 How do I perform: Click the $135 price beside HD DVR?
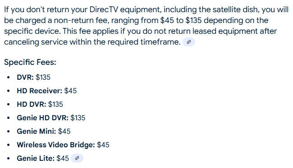[x=55, y=104]
